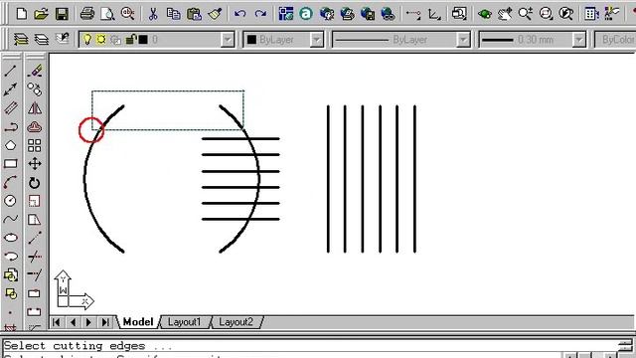This screenshot has width=636, height=358.
Task: Select the Spline draw tool
Action: tap(11, 219)
